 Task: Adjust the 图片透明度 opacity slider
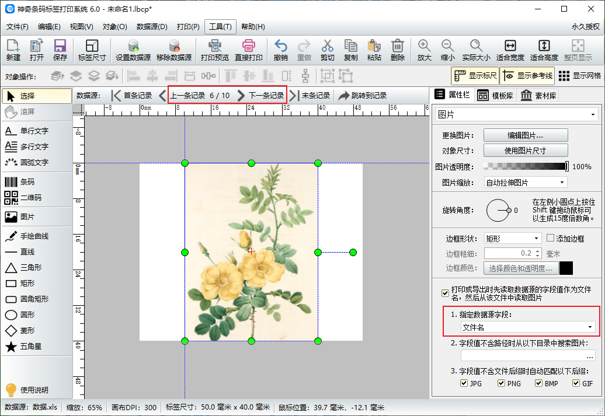pyautogui.click(x=526, y=166)
